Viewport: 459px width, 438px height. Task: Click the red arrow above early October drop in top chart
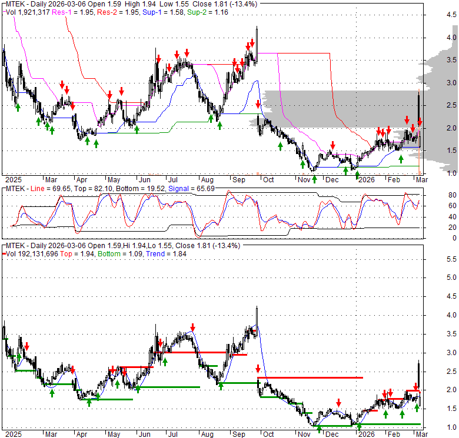pos(258,105)
